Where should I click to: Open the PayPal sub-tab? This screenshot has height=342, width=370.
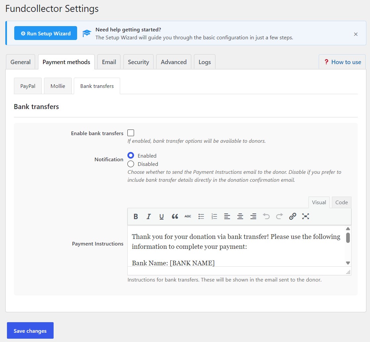[x=28, y=86]
